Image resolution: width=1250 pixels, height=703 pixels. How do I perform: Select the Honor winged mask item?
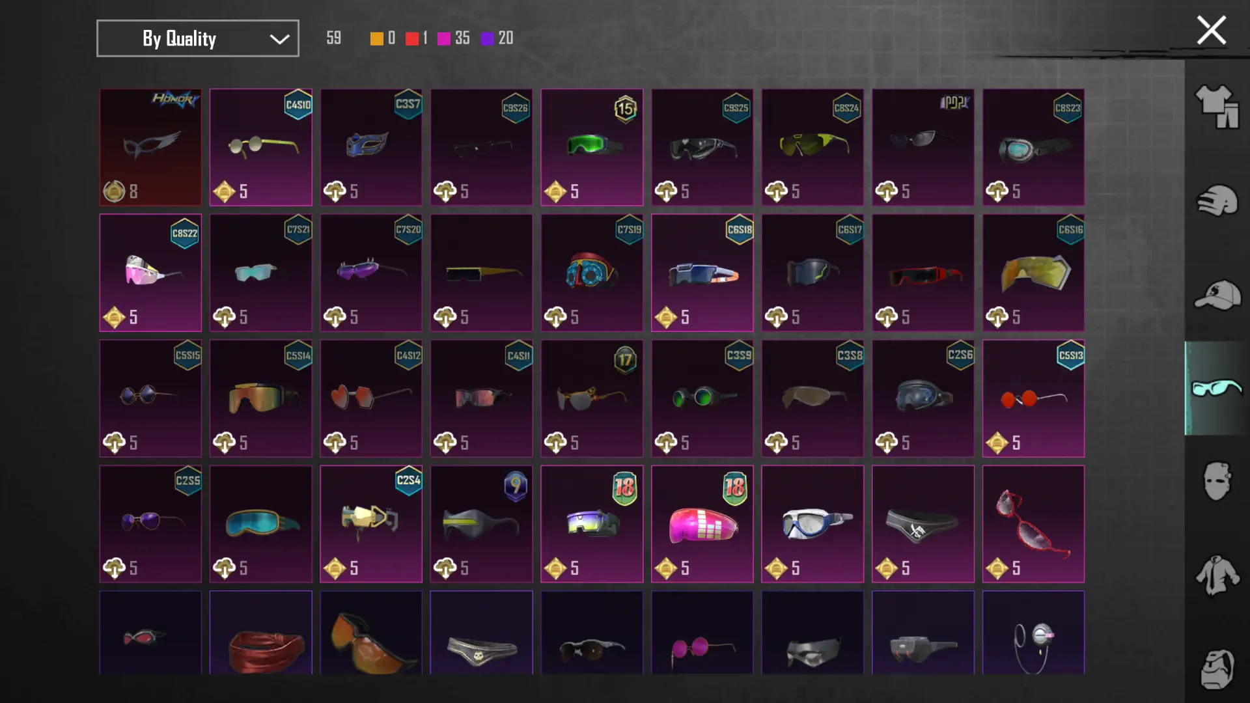pos(150,147)
